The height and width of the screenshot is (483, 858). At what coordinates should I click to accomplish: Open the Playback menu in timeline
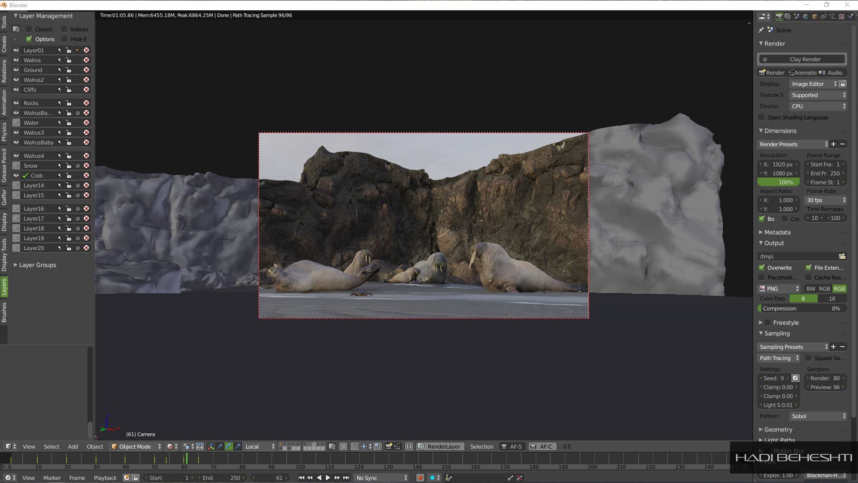(105, 478)
